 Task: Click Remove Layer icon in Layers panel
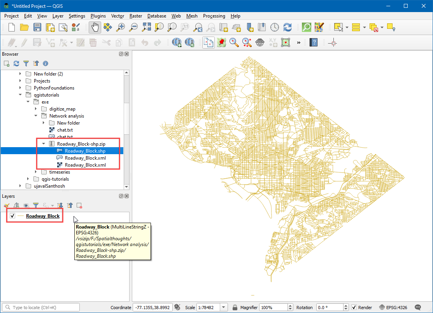click(79, 205)
